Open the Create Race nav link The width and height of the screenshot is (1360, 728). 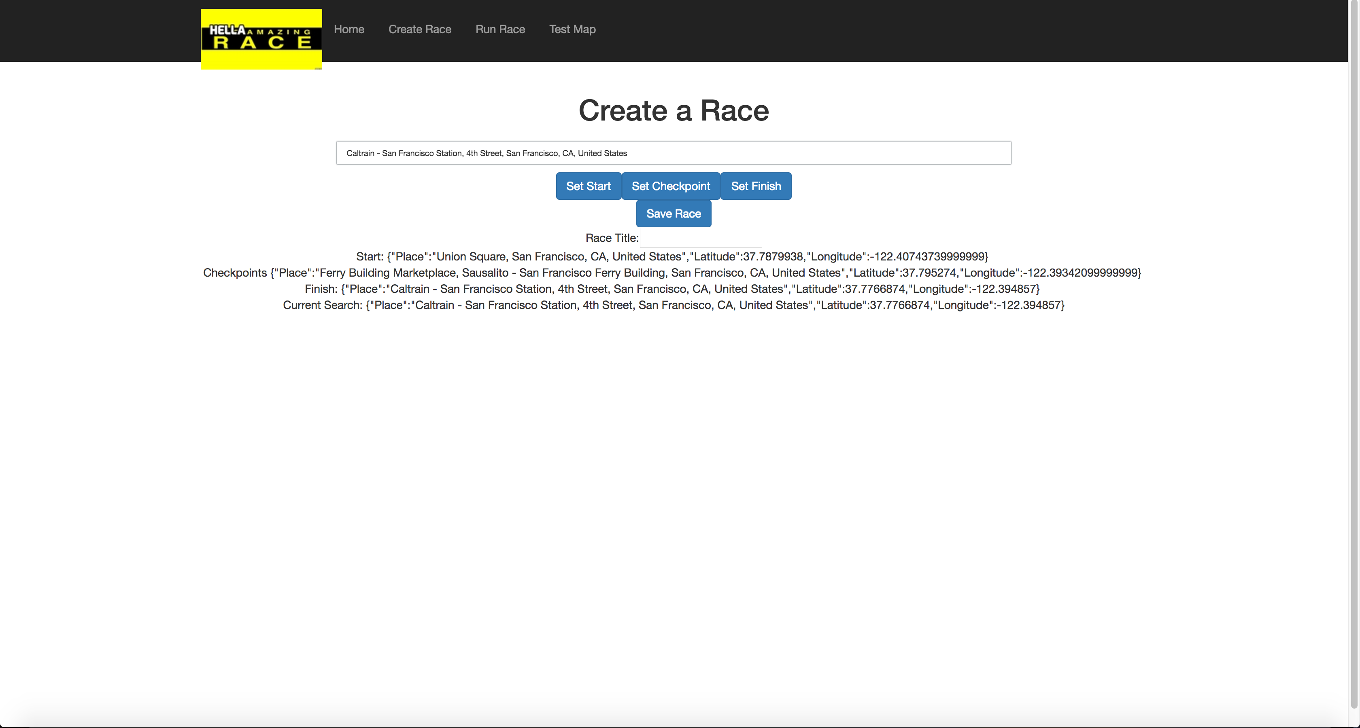[420, 29]
